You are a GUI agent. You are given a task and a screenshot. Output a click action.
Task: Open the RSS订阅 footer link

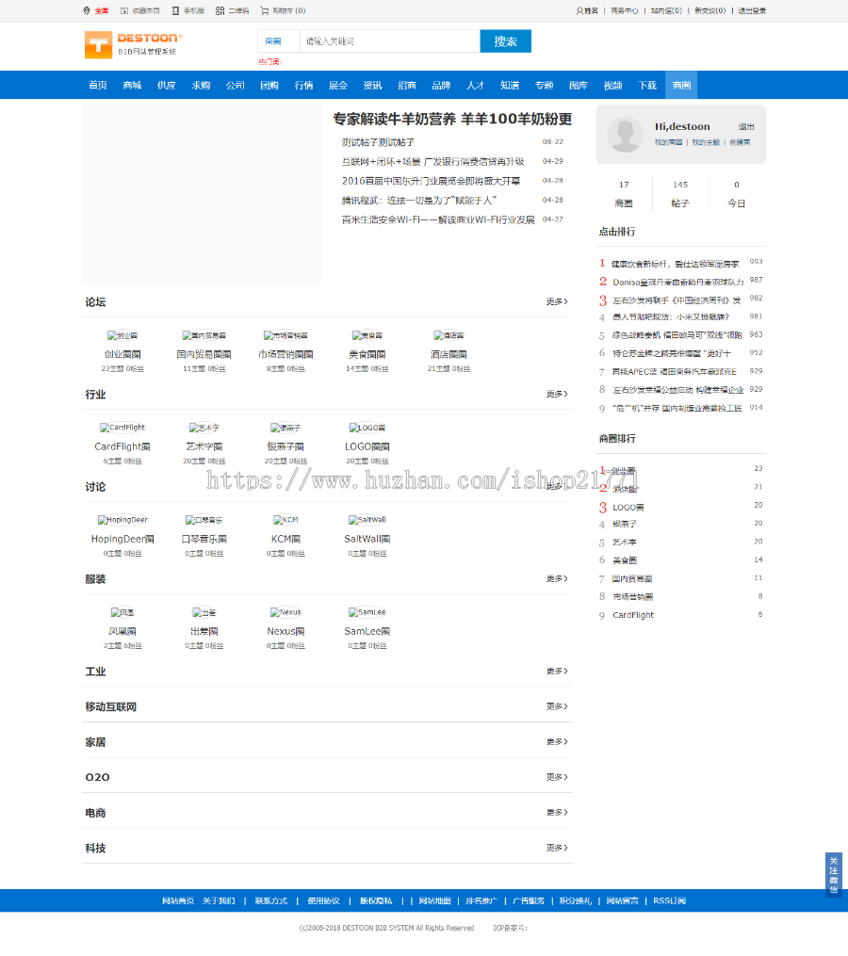pyautogui.click(x=669, y=900)
